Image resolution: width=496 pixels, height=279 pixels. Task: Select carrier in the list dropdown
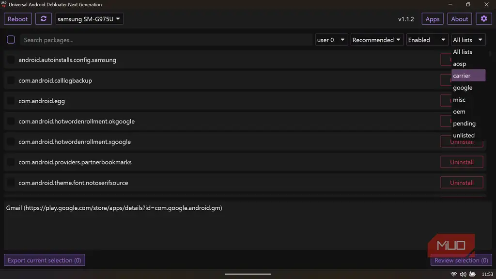(468, 76)
